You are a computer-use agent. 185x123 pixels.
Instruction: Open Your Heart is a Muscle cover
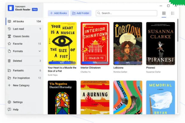[x=62, y=43]
